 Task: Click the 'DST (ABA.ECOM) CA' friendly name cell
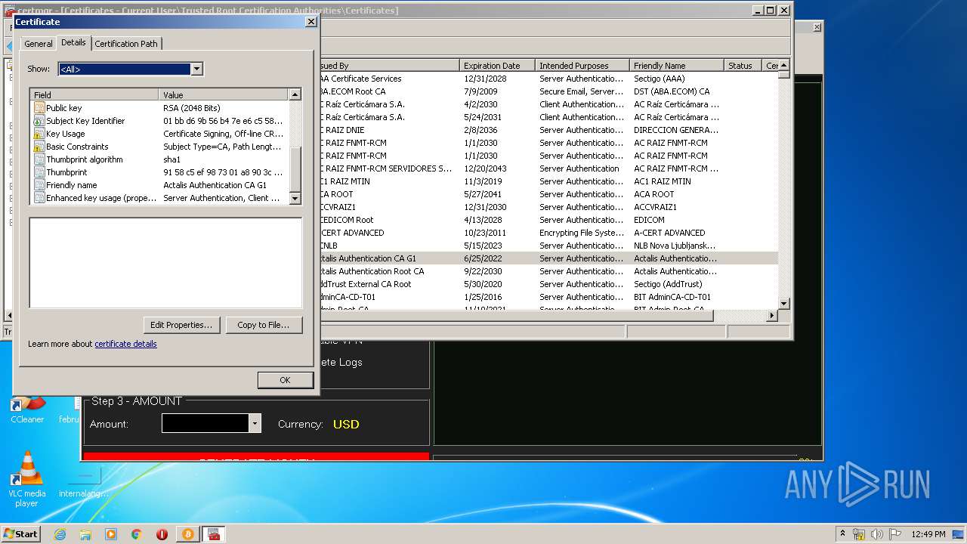[x=672, y=91]
